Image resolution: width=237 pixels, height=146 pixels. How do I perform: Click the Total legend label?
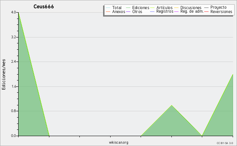pyautogui.click(x=117, y=8)
